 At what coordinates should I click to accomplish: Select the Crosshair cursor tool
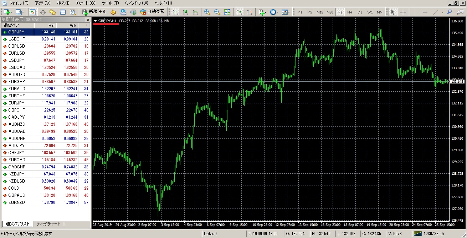tap(403, 12)
